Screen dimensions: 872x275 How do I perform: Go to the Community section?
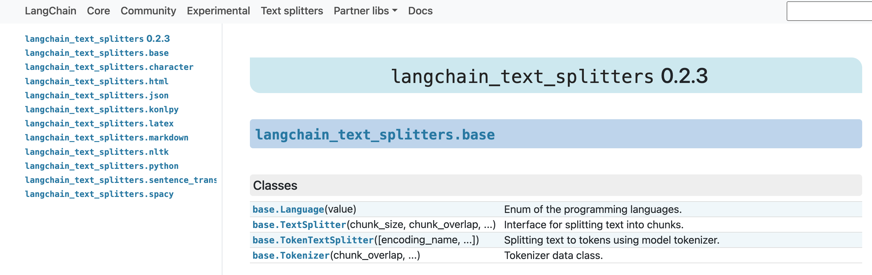click(148, 11)
